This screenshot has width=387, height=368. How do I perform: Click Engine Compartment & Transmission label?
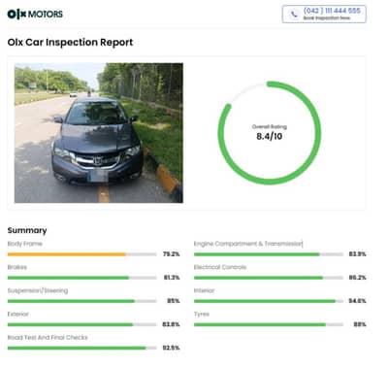[x=248, y=244]
